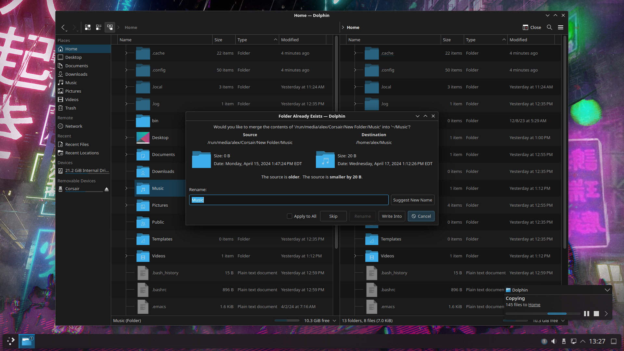The height and width of the screenshot is (351, 624).
Task: Expand Videos folder in right pane
Action: 355,256
